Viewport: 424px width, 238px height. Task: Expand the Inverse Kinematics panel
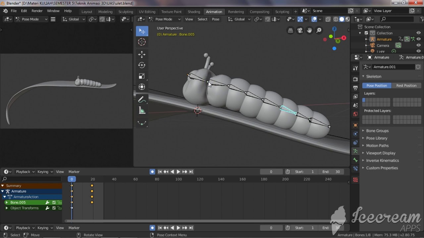[382, 160]
